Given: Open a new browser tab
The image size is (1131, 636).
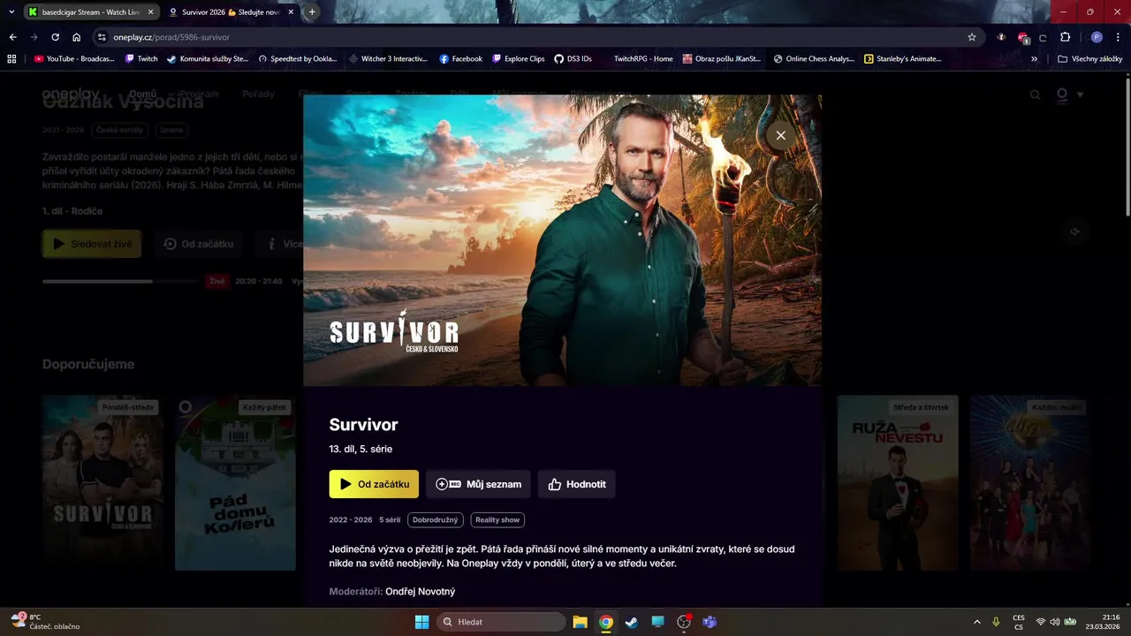Looking at the screenshot, I should point(312,11).
